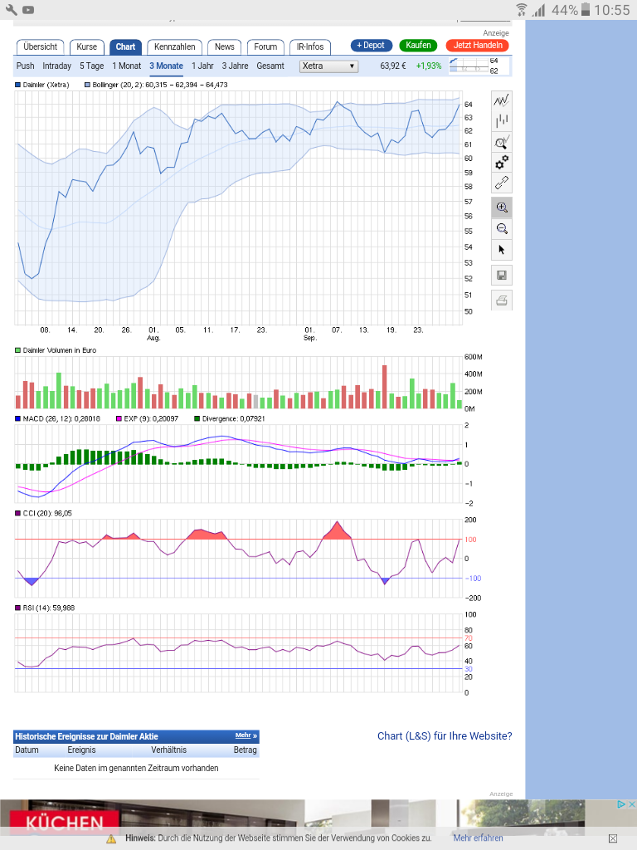Image resolution: width=637 pixels, height=850 pixels.
Task: Select the bar/OHLC chart type icon
Action: 502,121
